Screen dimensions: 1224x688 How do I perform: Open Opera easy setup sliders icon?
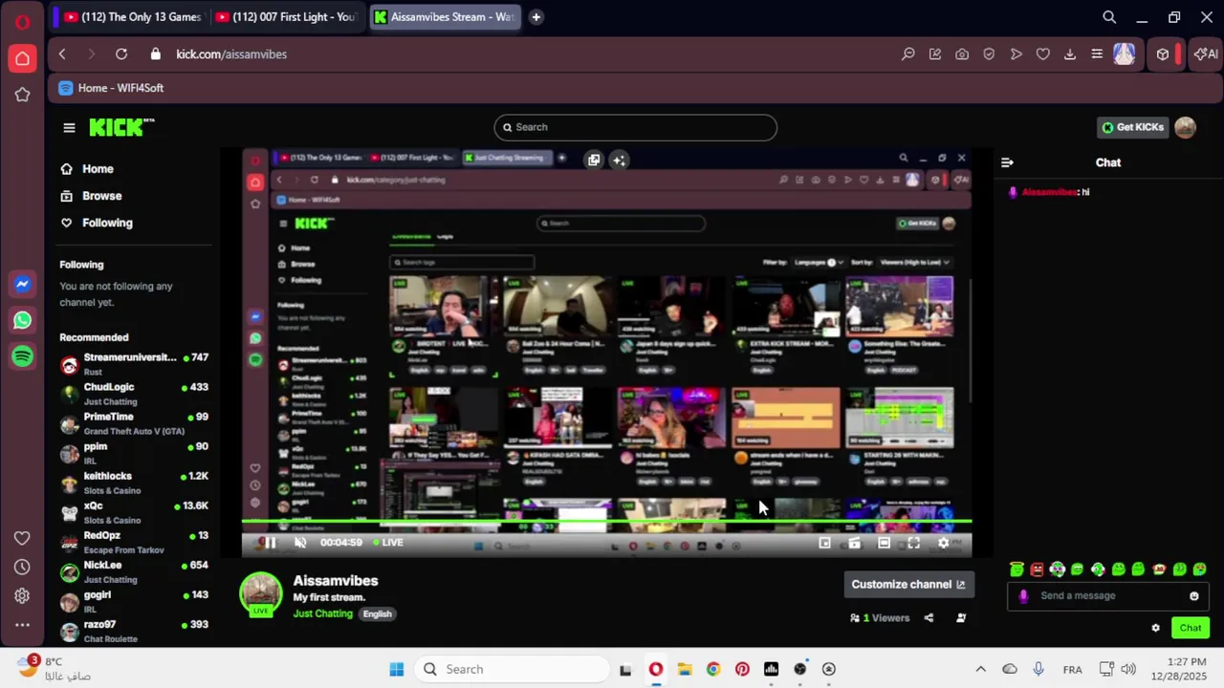coord(1097,54)
